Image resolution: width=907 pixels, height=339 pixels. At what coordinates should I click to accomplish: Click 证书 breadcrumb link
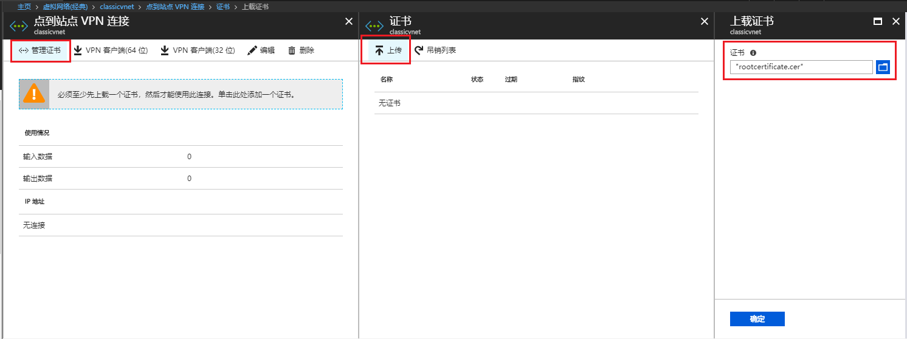coord(222,7)
